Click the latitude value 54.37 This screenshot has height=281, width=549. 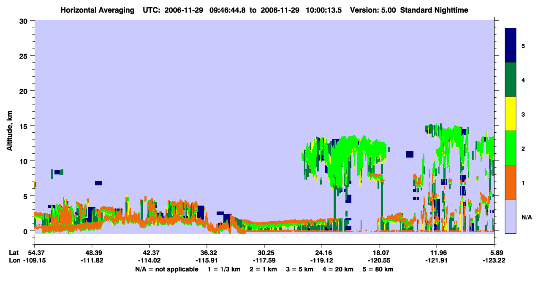coord(37,253)
